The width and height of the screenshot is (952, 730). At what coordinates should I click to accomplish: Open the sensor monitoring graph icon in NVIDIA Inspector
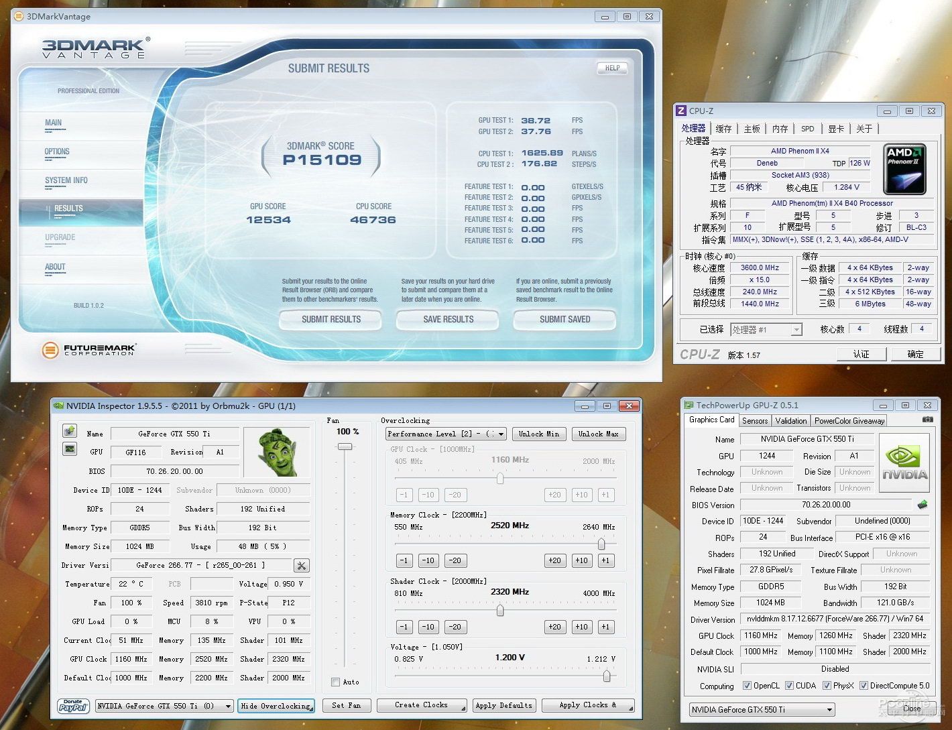pos(69,449)
